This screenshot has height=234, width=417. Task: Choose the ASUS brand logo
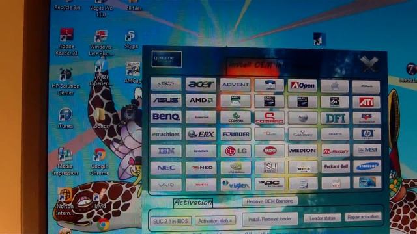(x=165, y=100)
